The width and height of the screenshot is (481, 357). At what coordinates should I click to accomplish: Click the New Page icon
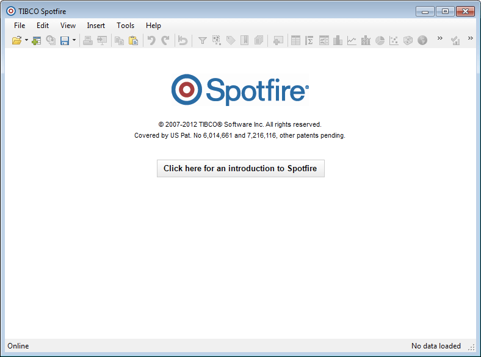[x=278, y=40]
